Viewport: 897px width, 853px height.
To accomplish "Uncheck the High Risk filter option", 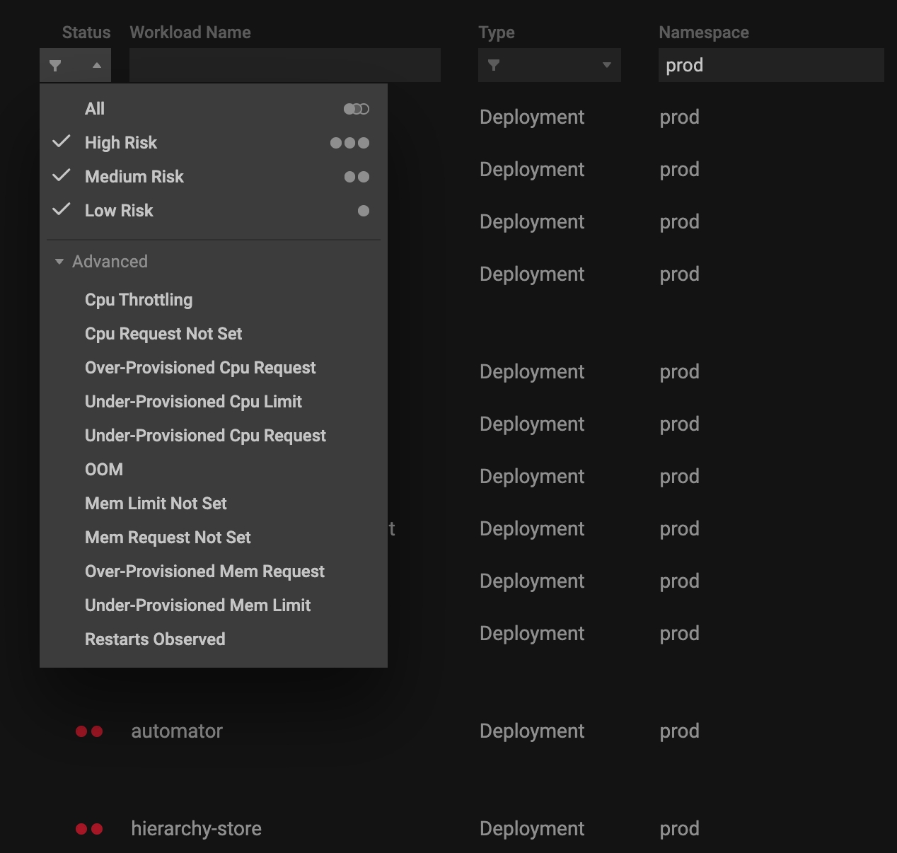I will coord(121,143).
